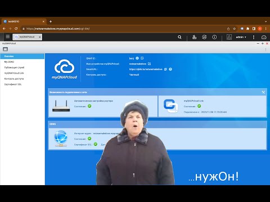Click the info icon next to QNAP ID
This screenshot has height=202, width=270.
(x=137, y=58)
